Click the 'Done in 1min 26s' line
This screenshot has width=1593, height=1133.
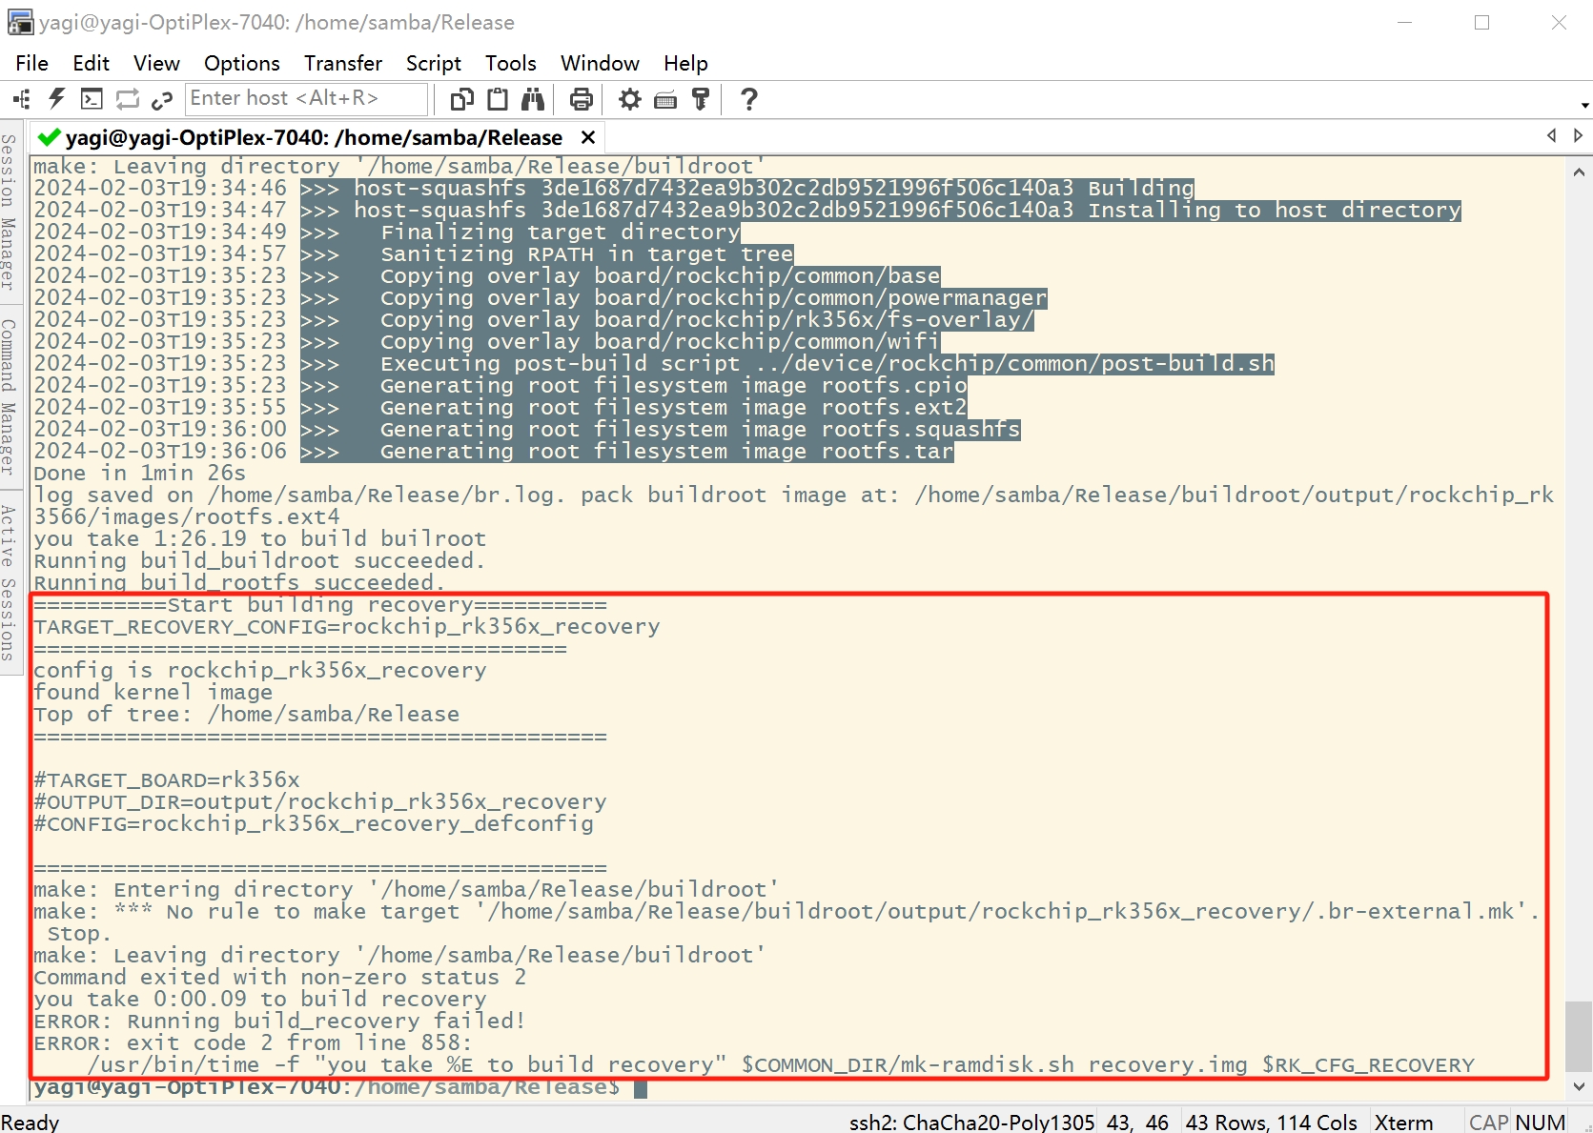coord(140,474)
